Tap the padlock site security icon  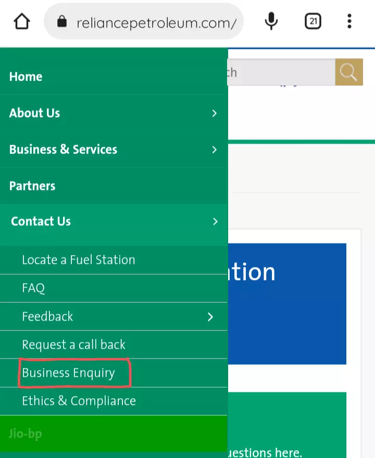[x=62, y=21]
